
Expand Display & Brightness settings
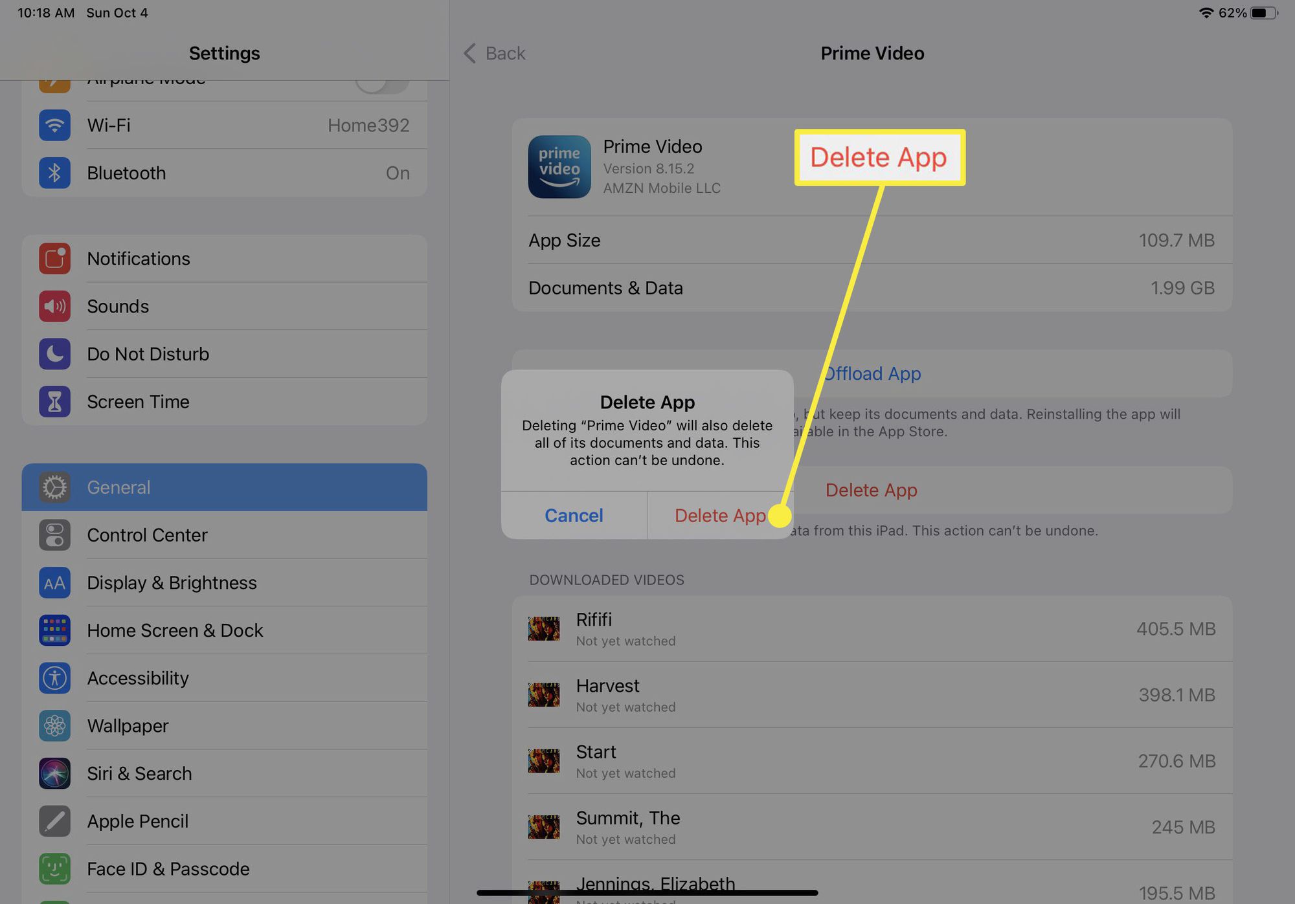[x=225, y=582]
